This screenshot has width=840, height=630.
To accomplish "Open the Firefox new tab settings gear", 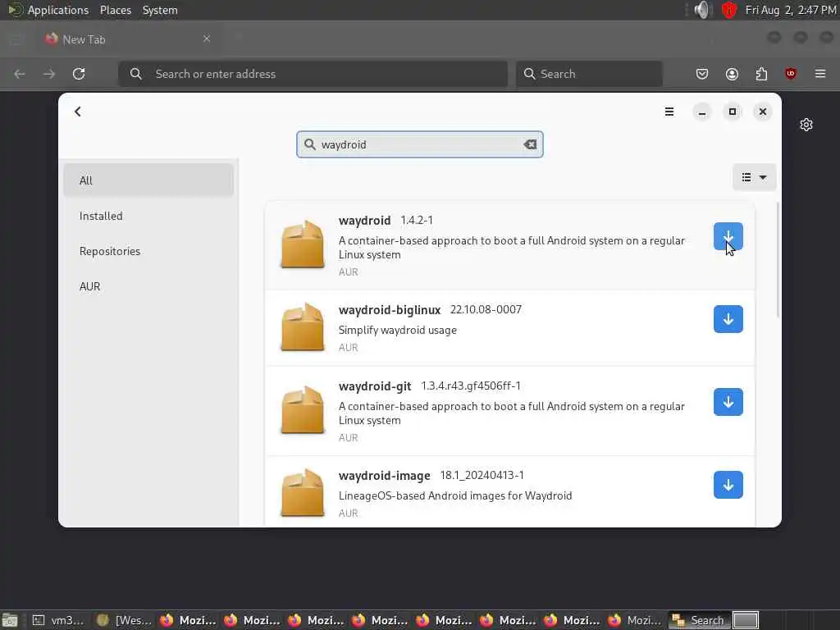I will pyautogui.click(x=806, y=125).
